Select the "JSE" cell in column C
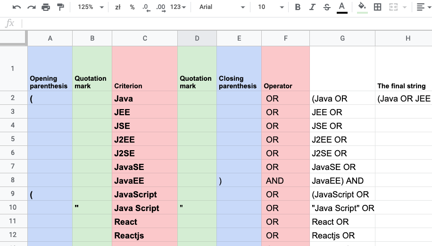Viewport: 432px width, 246px height. (x=145, y=125)
